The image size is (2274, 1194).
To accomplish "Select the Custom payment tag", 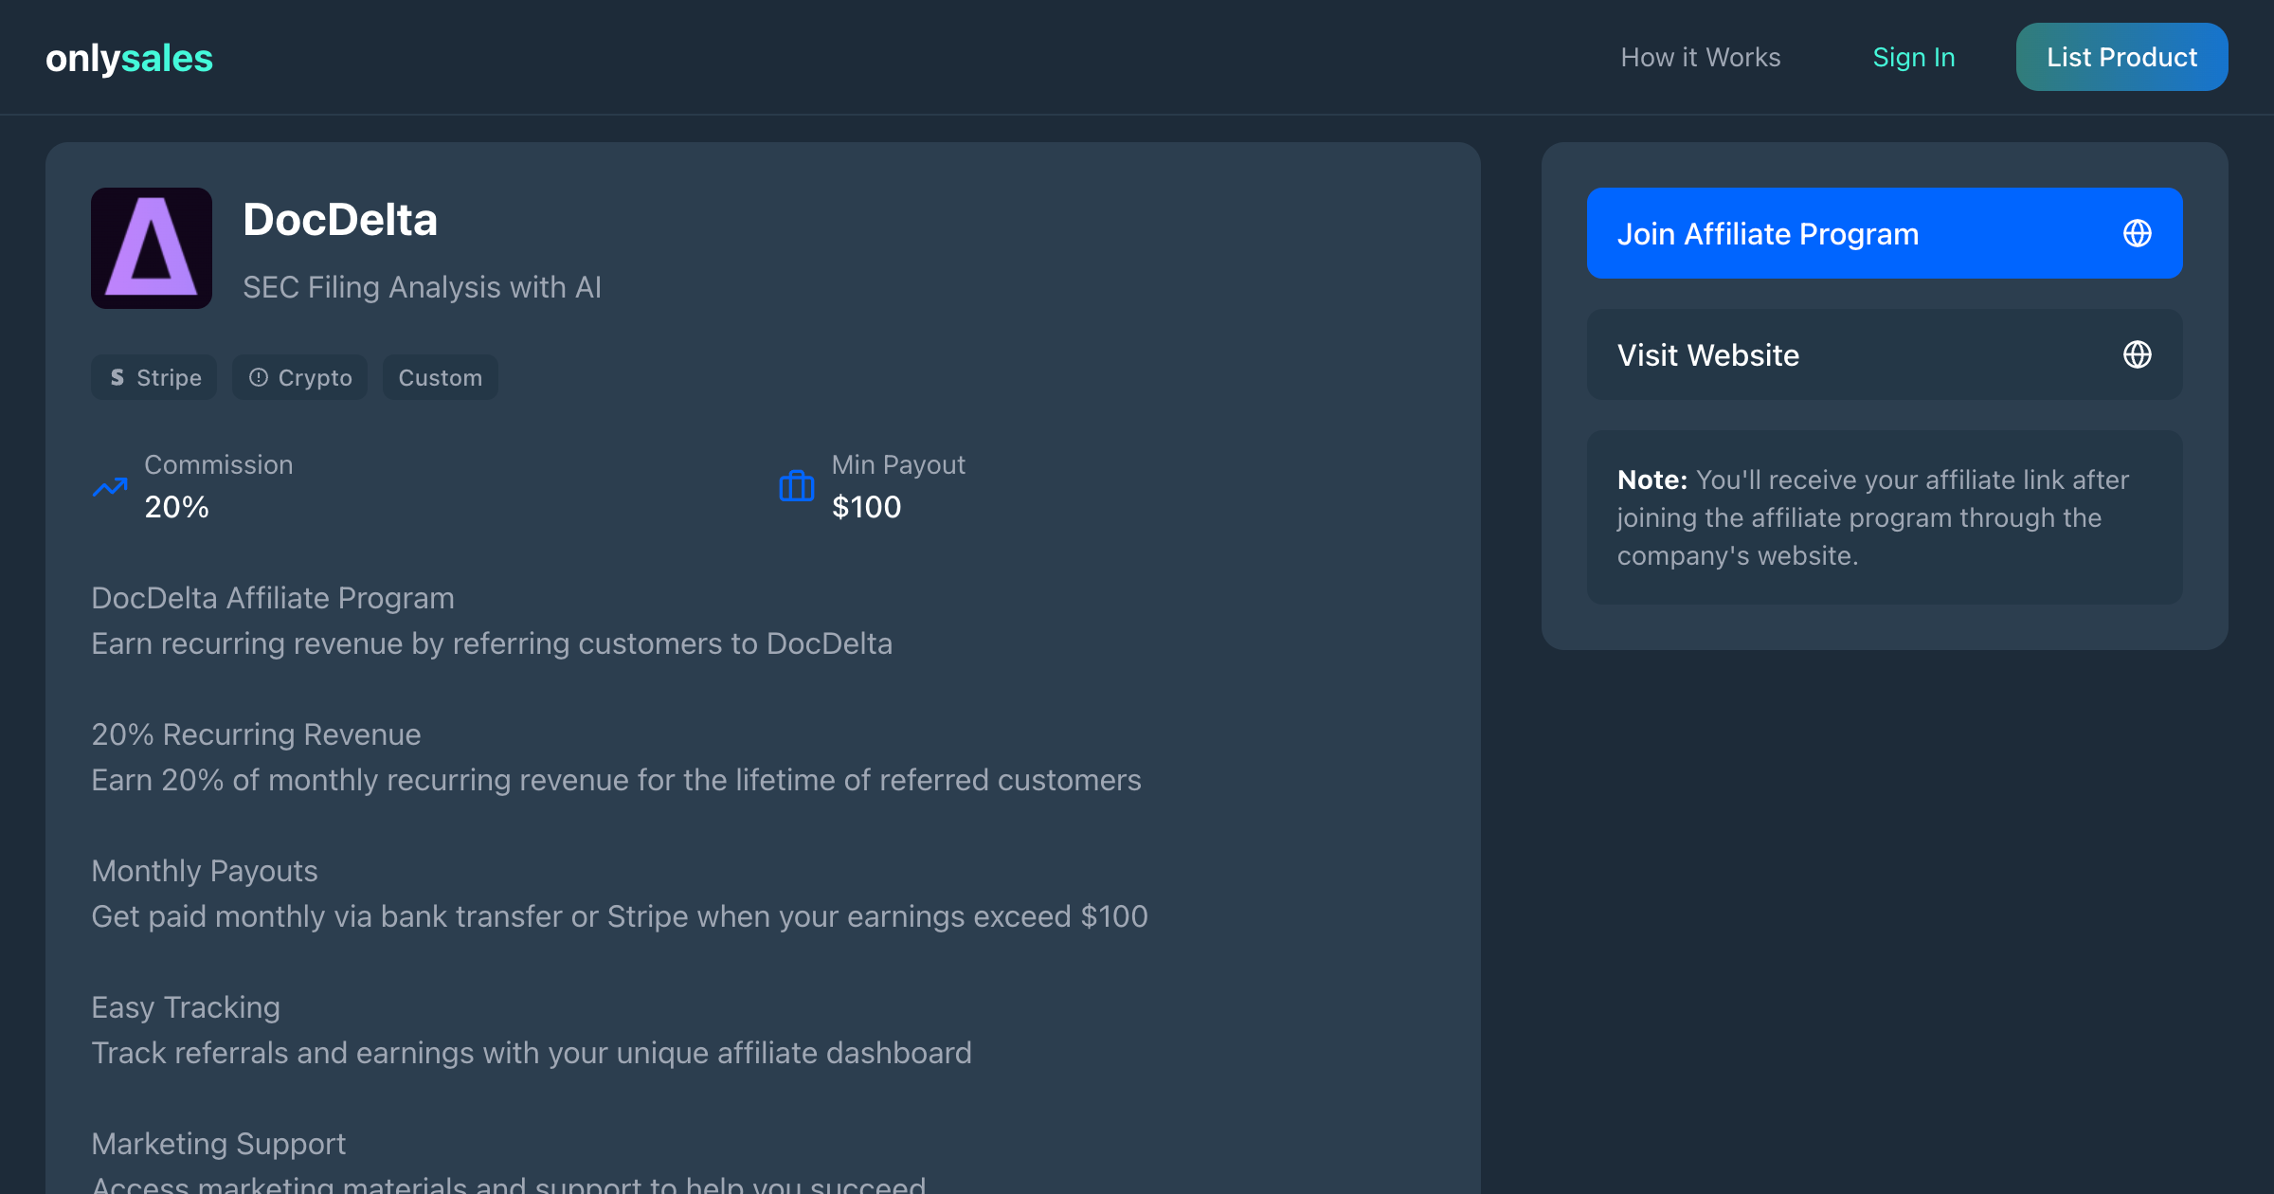I will pyautogui.click(x=441, y=377).
